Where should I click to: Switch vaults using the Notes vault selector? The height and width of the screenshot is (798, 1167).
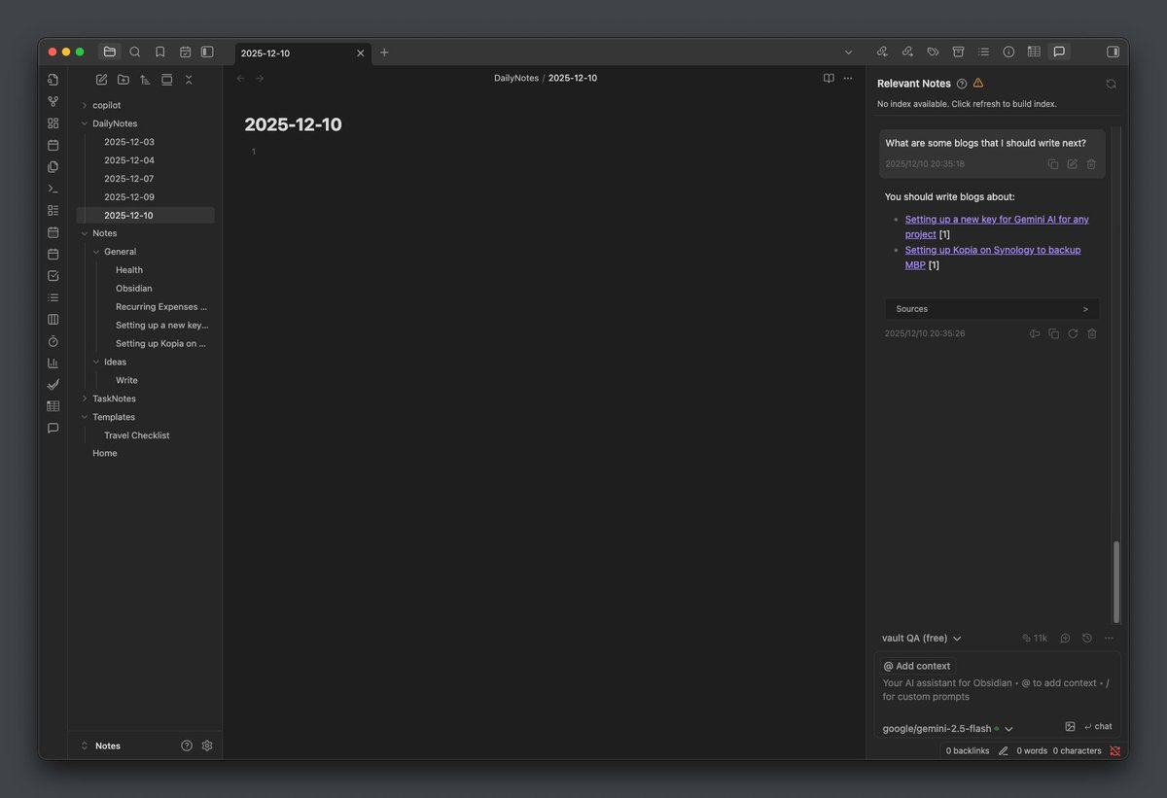(x=100, y=746)
